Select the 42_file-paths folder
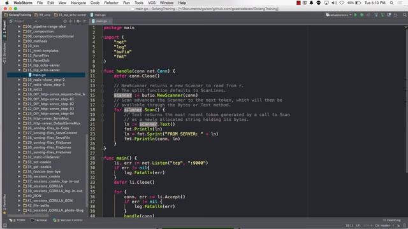This screenshot has width=408, height=229. click(36, 205)
